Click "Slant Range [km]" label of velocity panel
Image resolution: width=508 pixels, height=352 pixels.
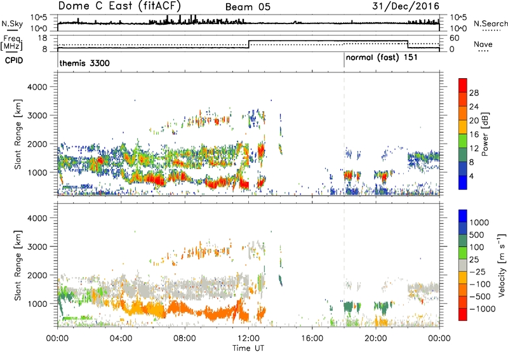click(x=18, y=265)
